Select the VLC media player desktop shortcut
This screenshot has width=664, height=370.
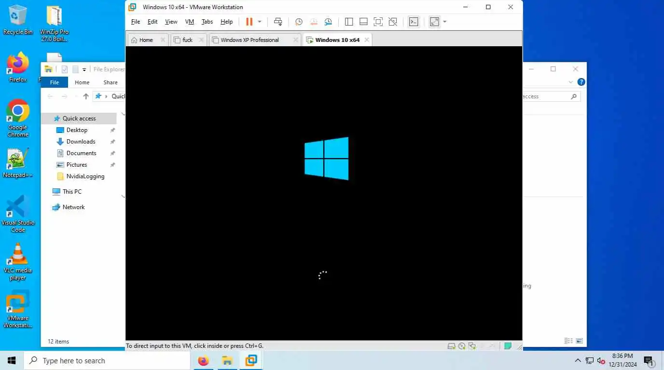(x=18, y=262)
